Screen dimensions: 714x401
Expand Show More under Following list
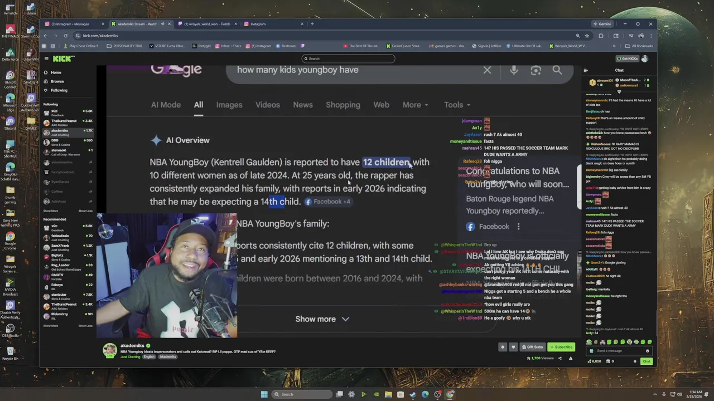point(51,211)
